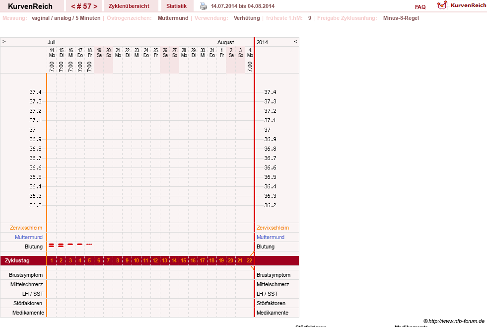Screen dimensions: 487x327
Task: Click the 2014 year label
Action: [x=262, y=42]
